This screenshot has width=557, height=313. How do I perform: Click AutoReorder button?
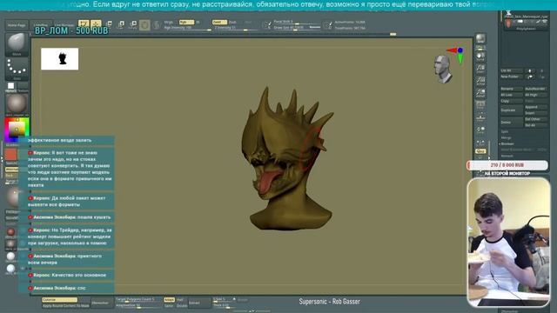tap(536, 89)
